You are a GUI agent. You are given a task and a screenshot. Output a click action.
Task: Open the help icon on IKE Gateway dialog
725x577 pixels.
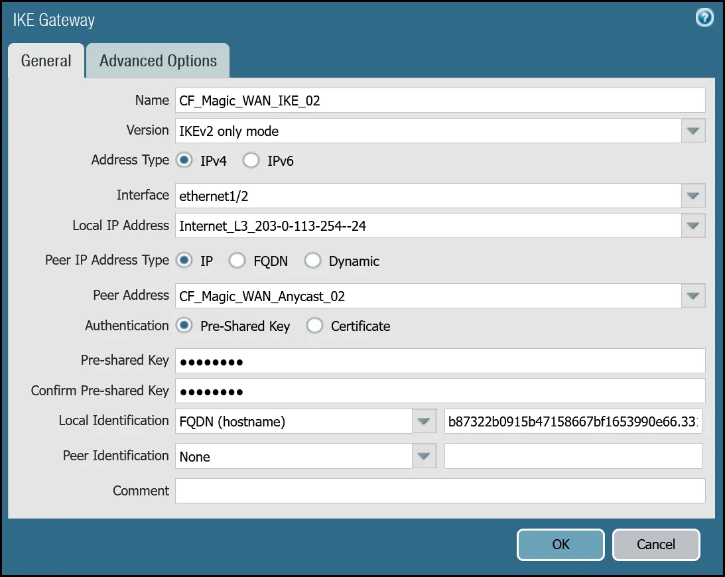tap(704, 18)
